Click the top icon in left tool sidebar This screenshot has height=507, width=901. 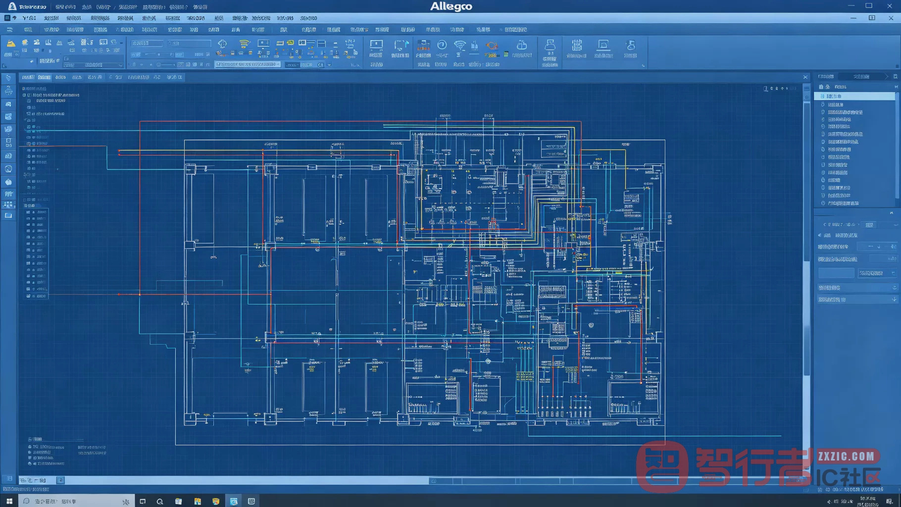click(x=8, y=78)
